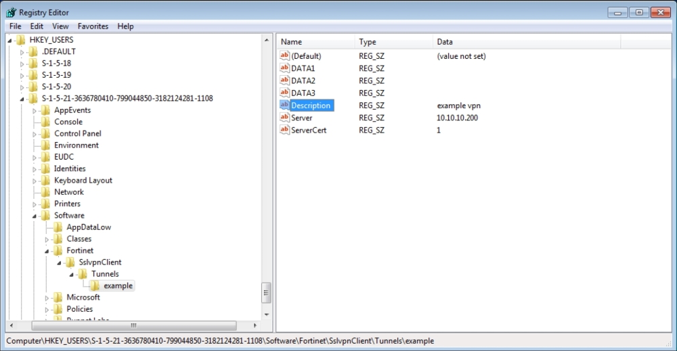677x351 pixels.
Task: Click the (Default) value icon
Action: tap(284, 56)
